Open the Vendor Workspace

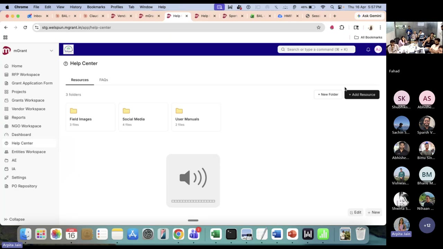coord(28,109)
